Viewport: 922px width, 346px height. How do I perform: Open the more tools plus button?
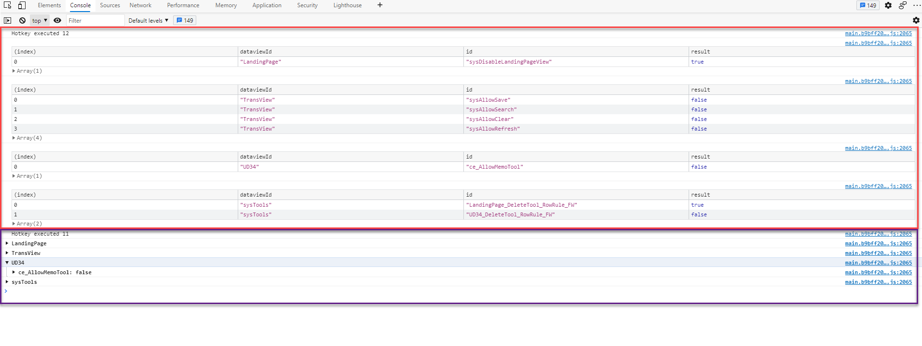(380, 5)
